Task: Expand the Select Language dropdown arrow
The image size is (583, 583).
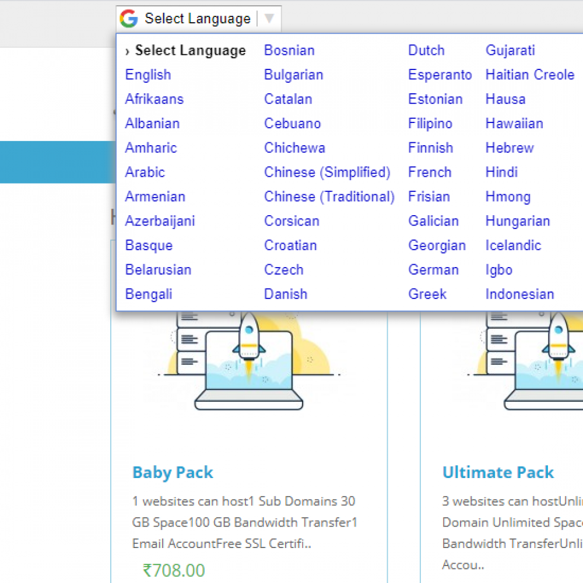Action: 269,18
